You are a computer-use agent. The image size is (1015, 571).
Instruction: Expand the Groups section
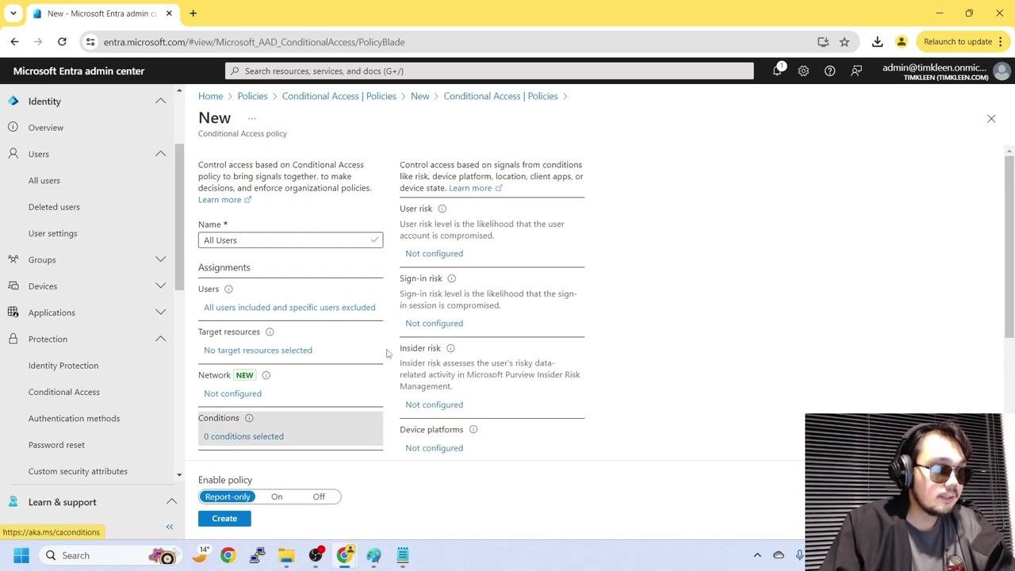point(160,259)
